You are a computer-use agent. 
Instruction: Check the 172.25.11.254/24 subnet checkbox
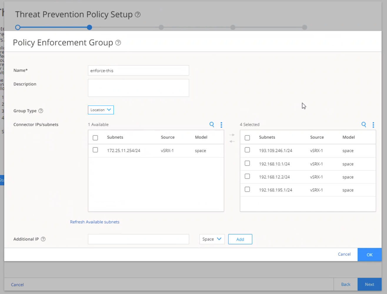point(95,150)
